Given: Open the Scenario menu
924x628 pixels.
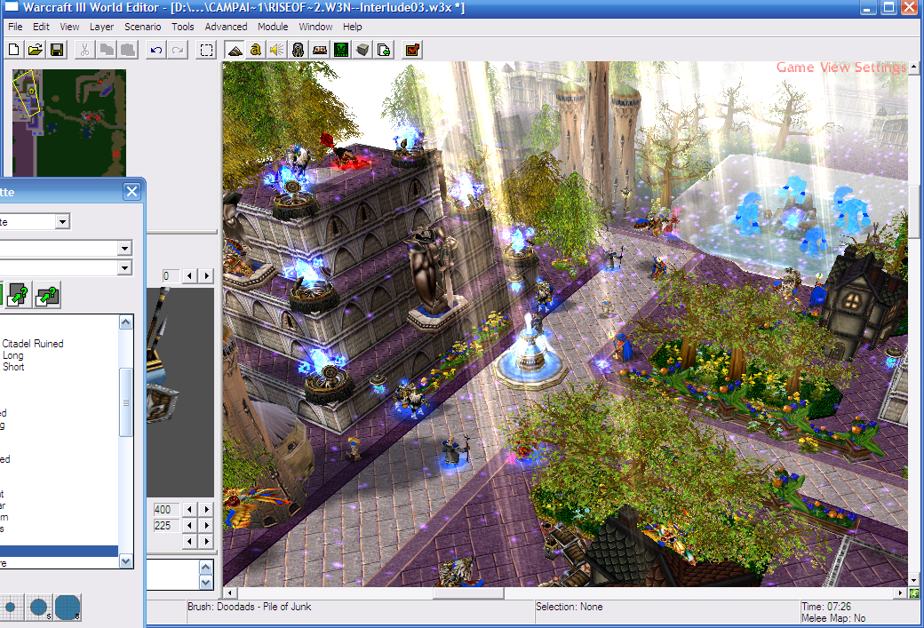Looking at the screenshot, I should [143, 27].
